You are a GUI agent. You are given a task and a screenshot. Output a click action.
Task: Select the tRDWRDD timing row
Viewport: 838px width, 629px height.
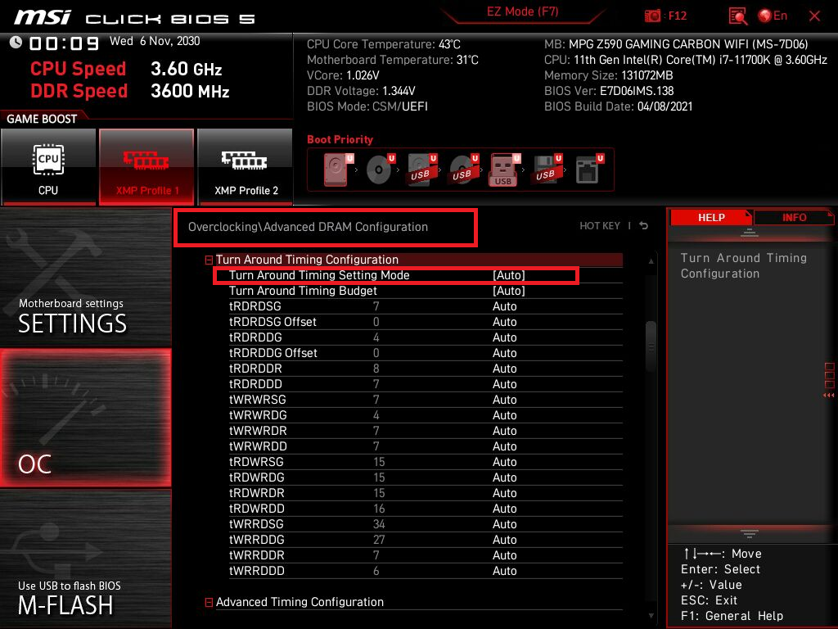click(x=426, y=508)
